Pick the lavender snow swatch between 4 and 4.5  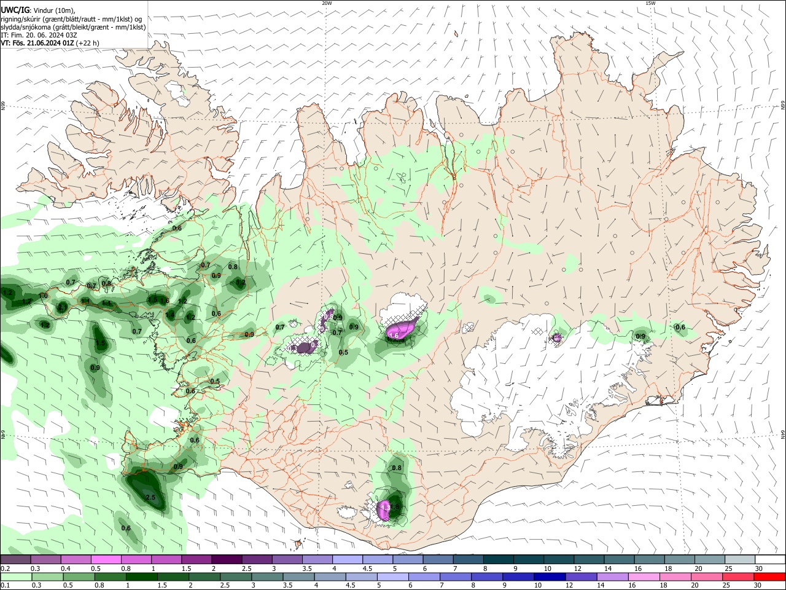tap(348, 559)
